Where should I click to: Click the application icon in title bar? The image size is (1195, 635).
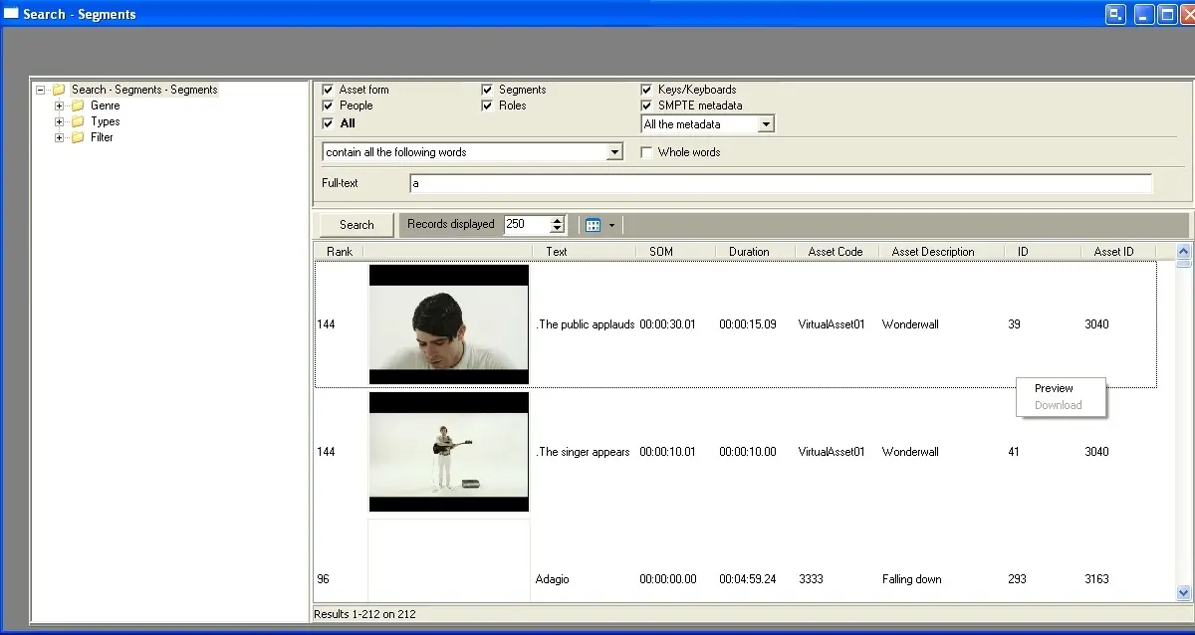(x=11, y=14)
